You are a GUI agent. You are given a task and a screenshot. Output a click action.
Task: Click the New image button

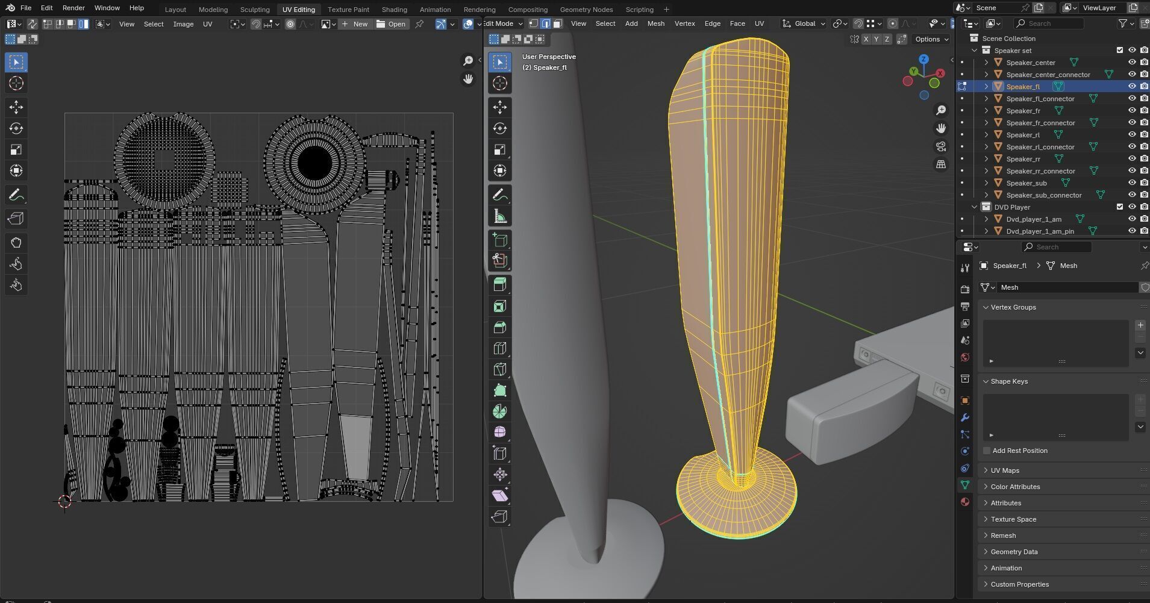(355, 24)
